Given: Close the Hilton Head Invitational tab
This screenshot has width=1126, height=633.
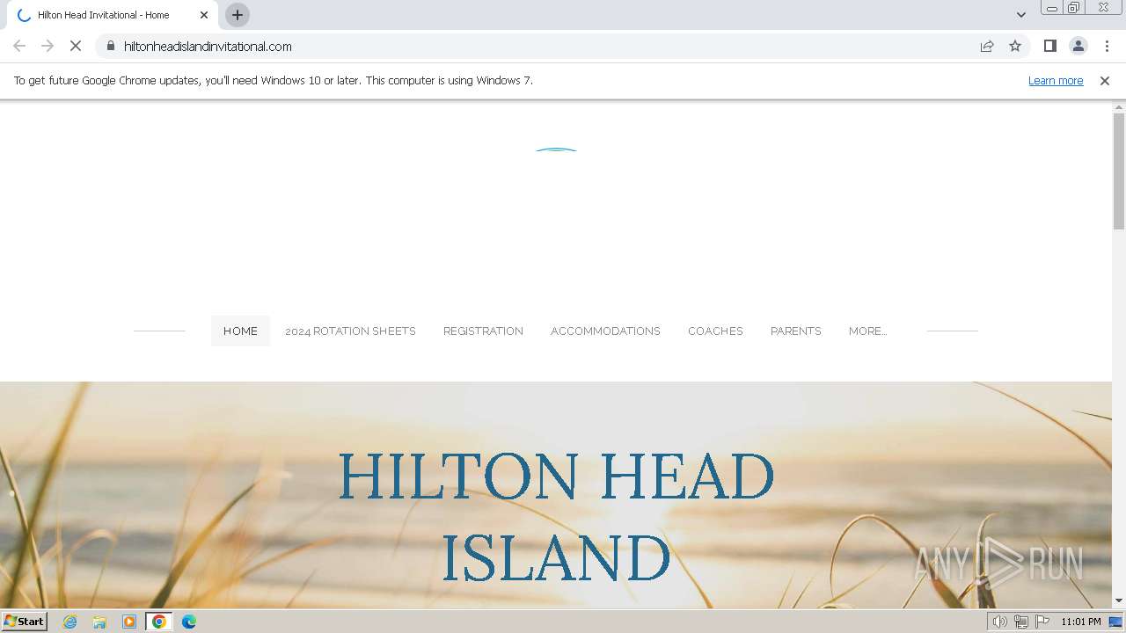Looking at the screenshot, I should pyautogui.click(x=204, y=15).
